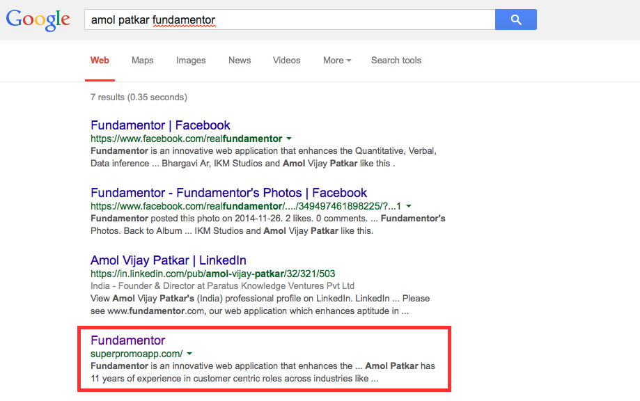640x401 pixels.
Task: Click the in.linkedin.com green URL text
Action: click(212, 274)
